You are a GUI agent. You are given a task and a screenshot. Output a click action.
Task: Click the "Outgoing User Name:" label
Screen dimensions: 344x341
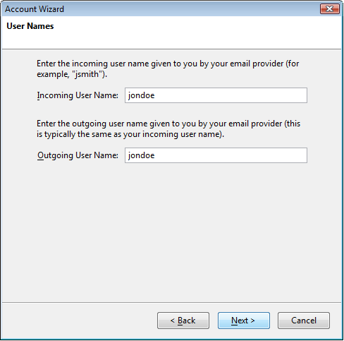point(78,155)
